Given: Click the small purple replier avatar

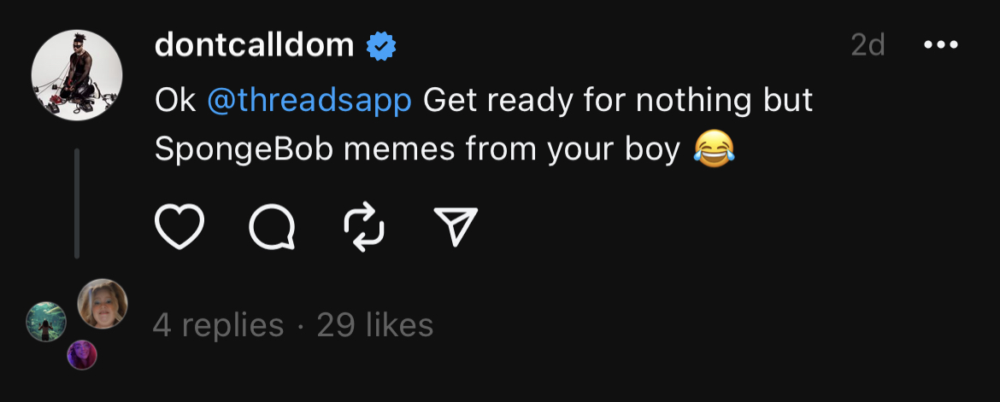Looking at the screenshot, I should [x=82, y=354].
